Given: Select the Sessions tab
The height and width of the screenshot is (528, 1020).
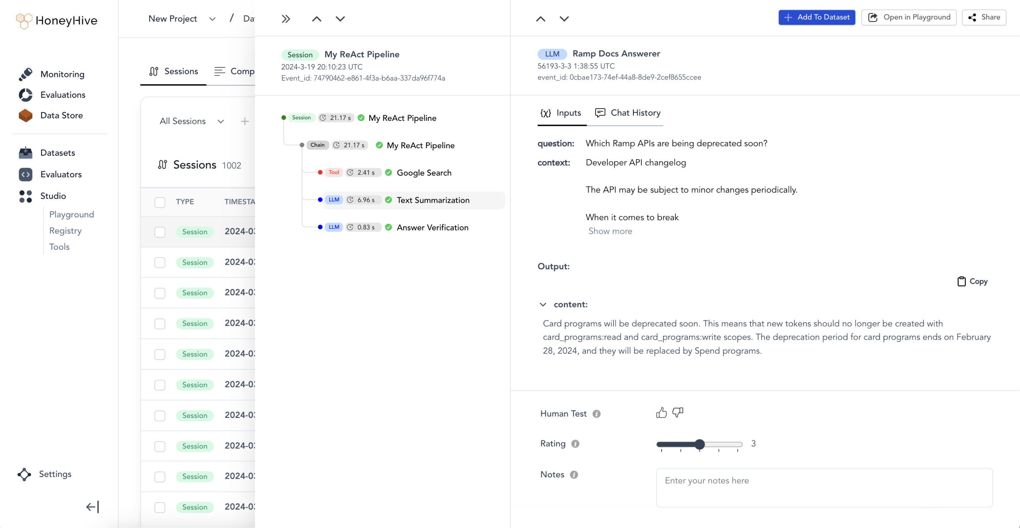Looking at the screenshot, I should click(173, 71).
